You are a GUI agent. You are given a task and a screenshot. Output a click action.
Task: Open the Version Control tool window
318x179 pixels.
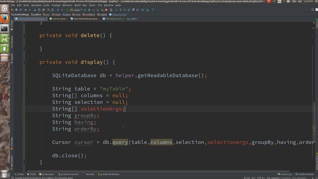click(x=69, y=174)
